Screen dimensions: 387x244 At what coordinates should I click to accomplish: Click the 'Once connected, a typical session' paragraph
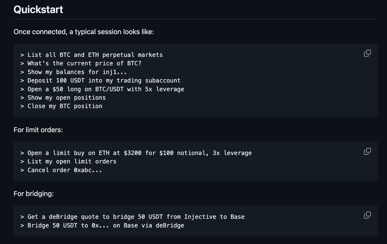click(x=84, y=32)
